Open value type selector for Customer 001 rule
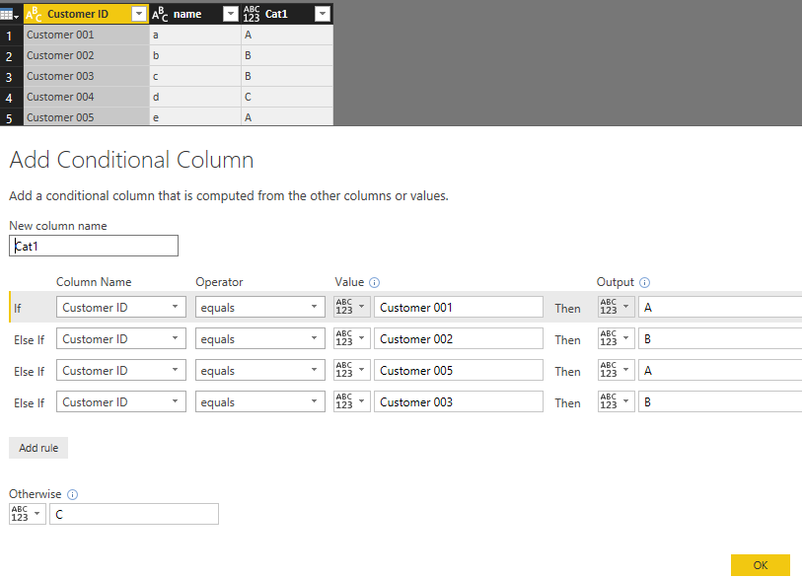Viewport: 802px width, 578px height. [351, 307]
